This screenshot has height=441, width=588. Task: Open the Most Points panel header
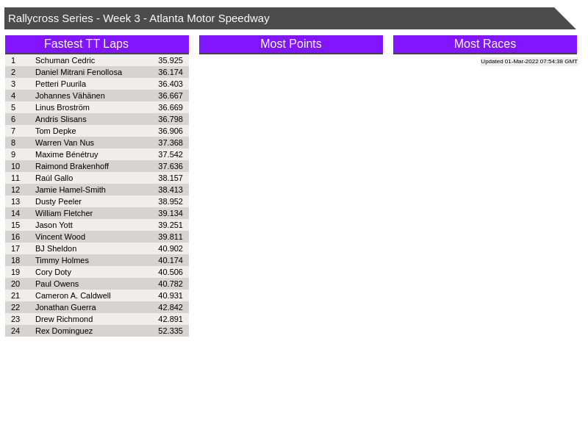(290, 44)
